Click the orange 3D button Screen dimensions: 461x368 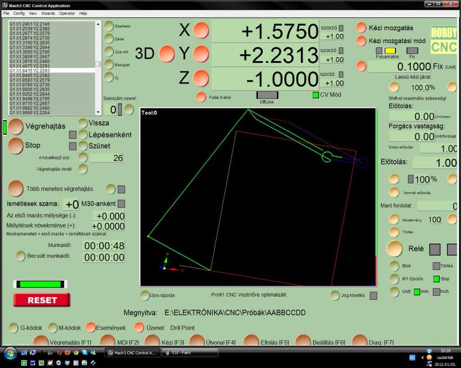click(167, 54)
